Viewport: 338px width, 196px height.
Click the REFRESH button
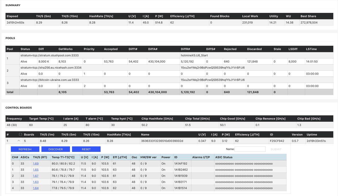pos(25,149)
